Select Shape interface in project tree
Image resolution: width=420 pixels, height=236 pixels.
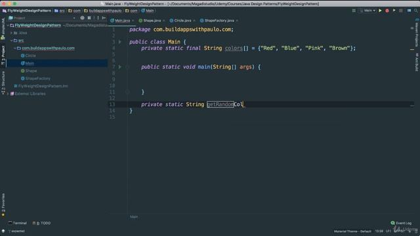(x=29, y=71)
